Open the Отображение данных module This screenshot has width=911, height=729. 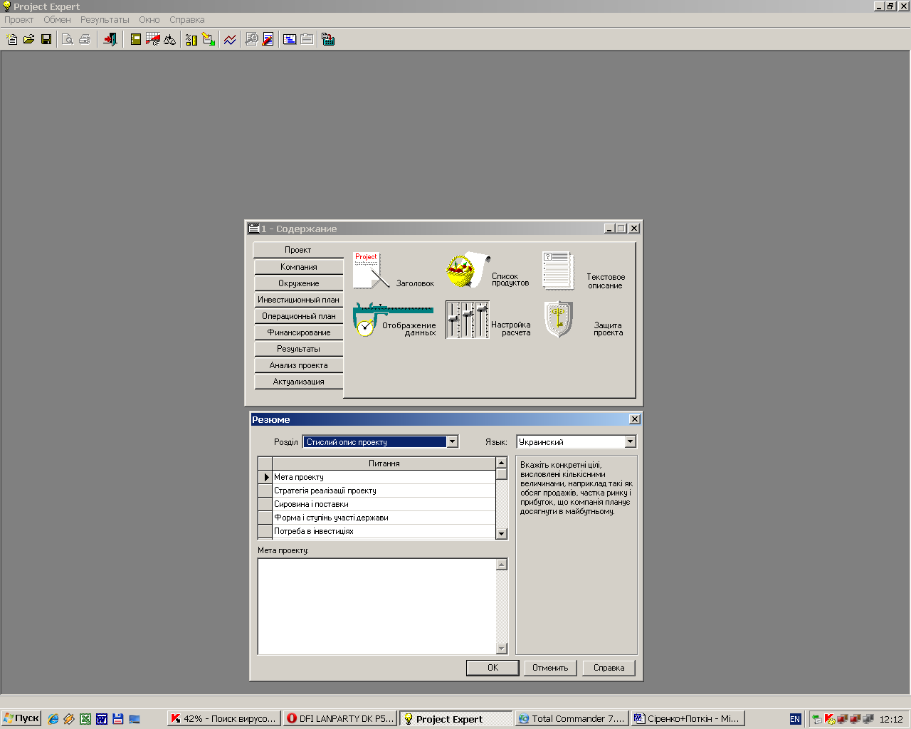pyautogui.click(x=394, y=320)
